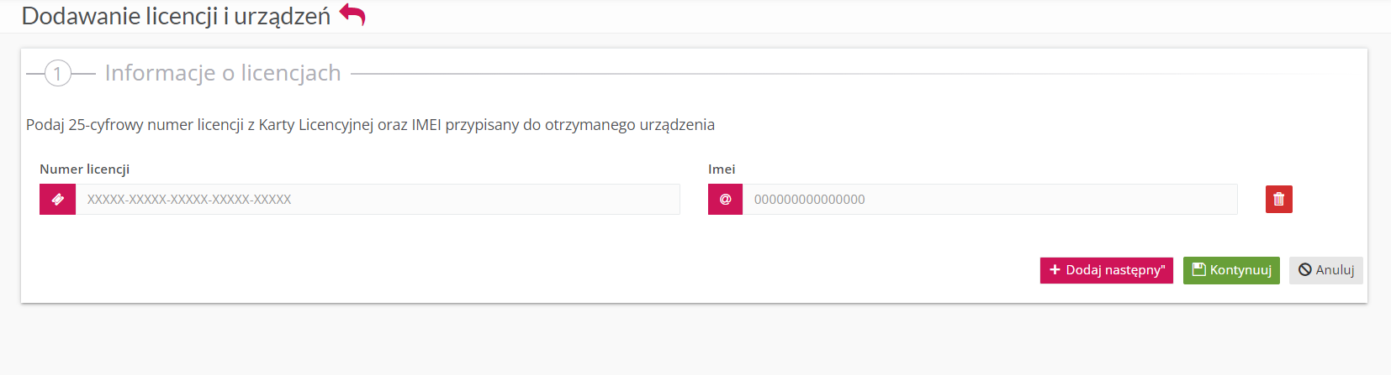This screenshot has height=375, width=1391.
Task: Click the plus icon on Dodaj następny
Action: (x=1055, y=270)
